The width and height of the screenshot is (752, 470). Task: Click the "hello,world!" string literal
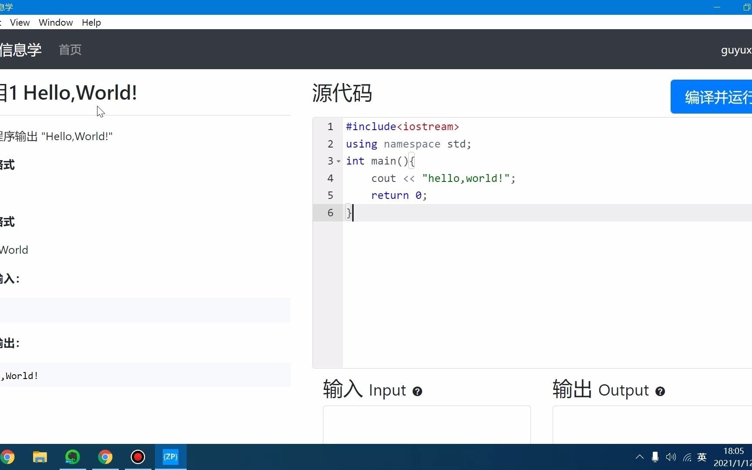click(466, 178)
